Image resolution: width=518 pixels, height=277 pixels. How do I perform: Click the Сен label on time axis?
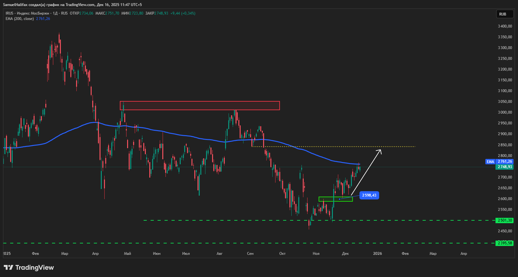click(x=250, y=254)
